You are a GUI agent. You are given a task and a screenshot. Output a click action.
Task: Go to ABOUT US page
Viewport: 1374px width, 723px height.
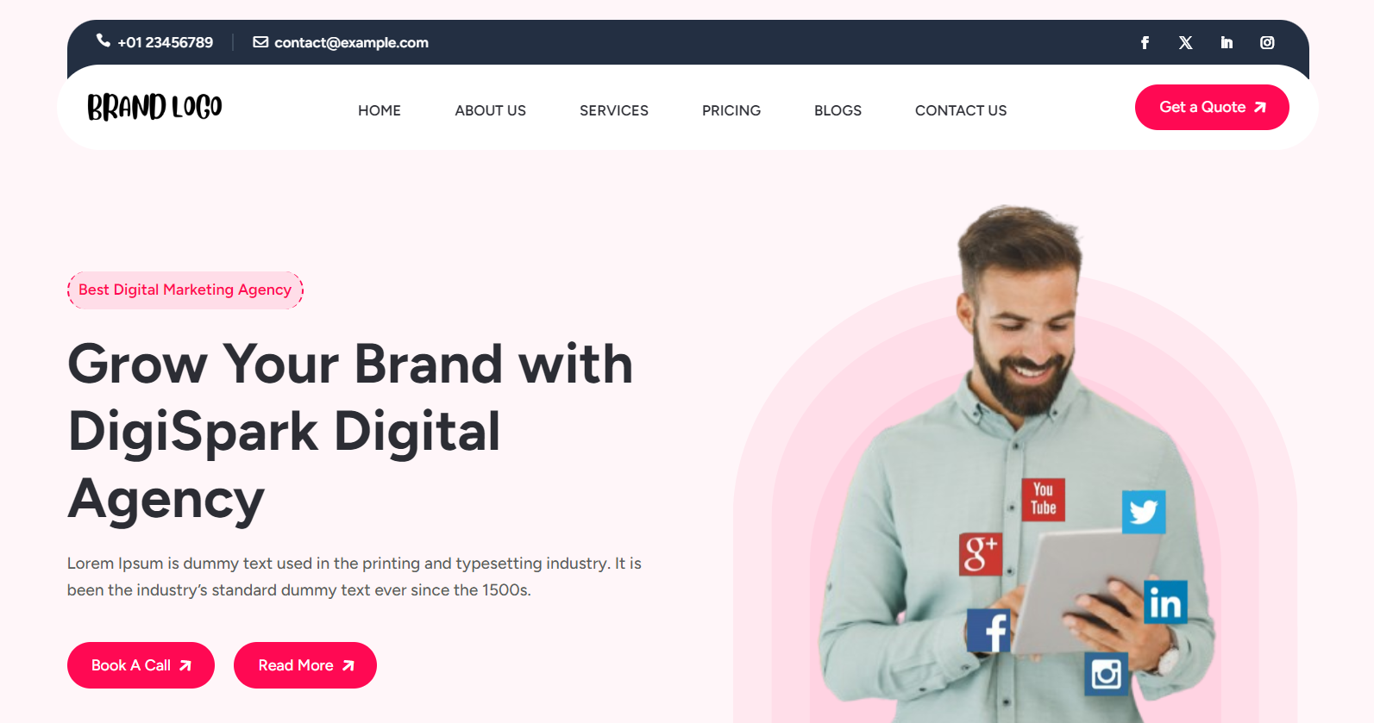(490, 110)
